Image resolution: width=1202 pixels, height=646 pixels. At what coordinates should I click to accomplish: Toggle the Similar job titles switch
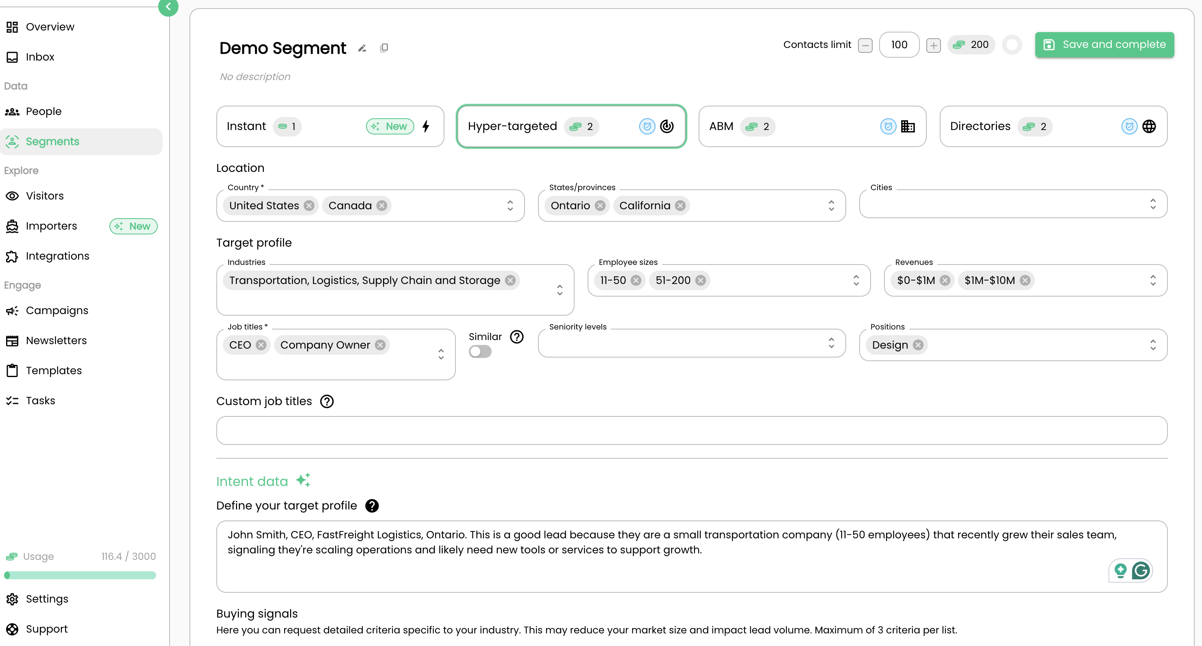click(x=480, y=351)
